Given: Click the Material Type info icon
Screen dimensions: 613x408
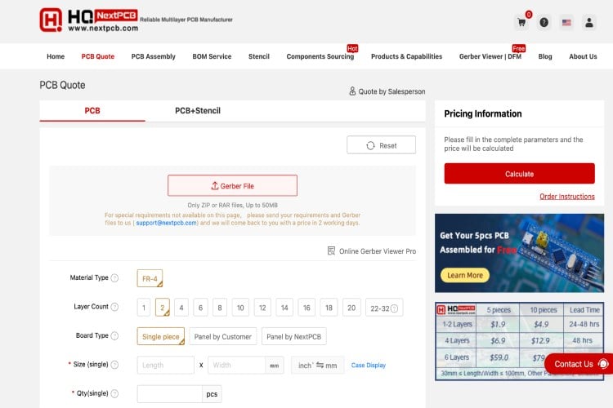Looking at the screenshot, I should [114, 278].
